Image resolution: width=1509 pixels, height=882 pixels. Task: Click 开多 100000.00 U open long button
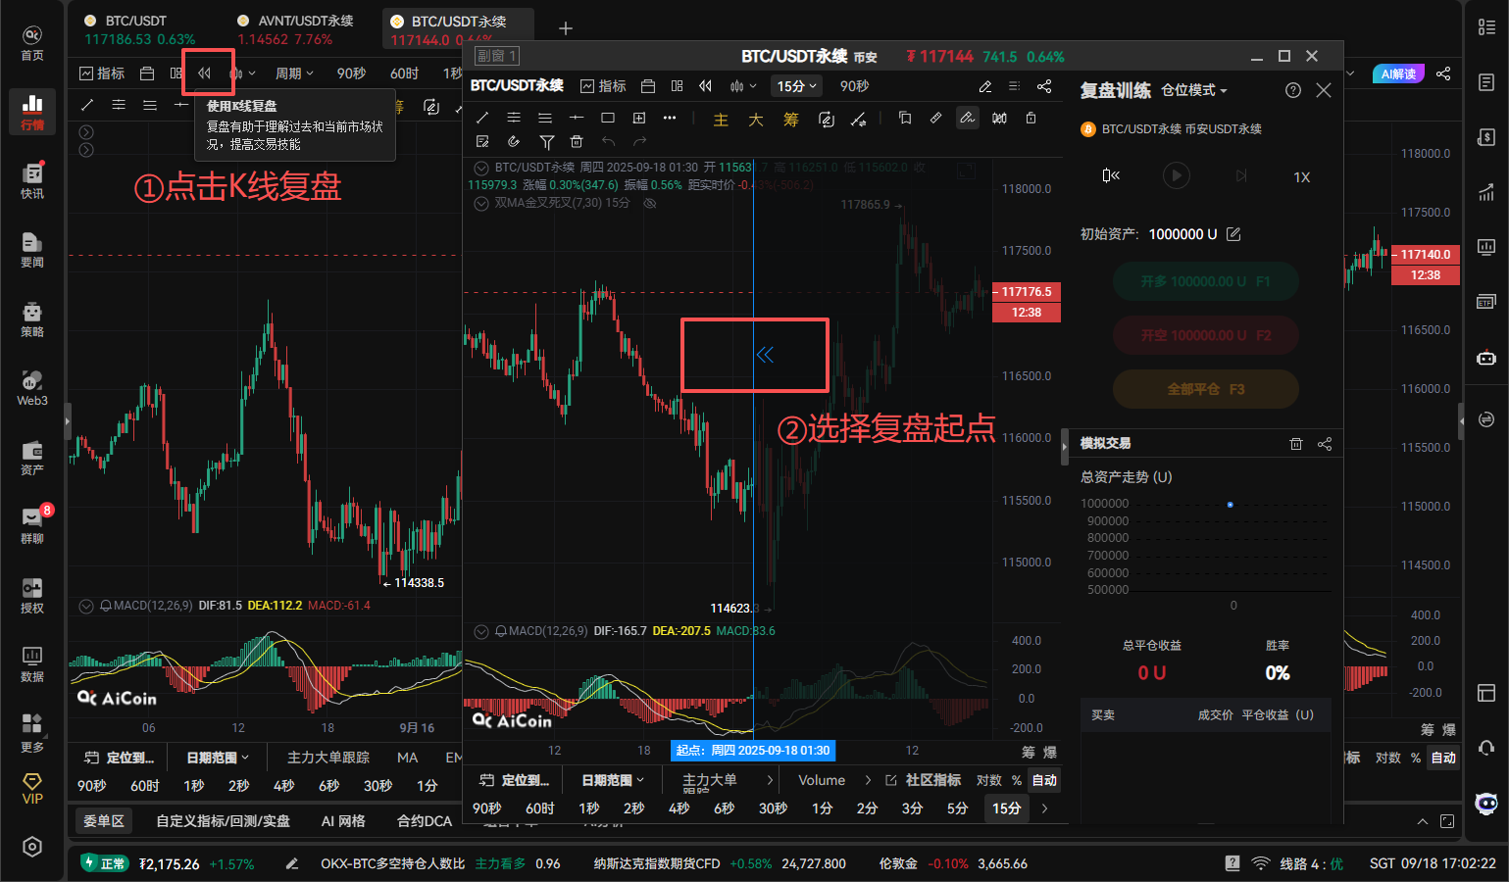1205,281
